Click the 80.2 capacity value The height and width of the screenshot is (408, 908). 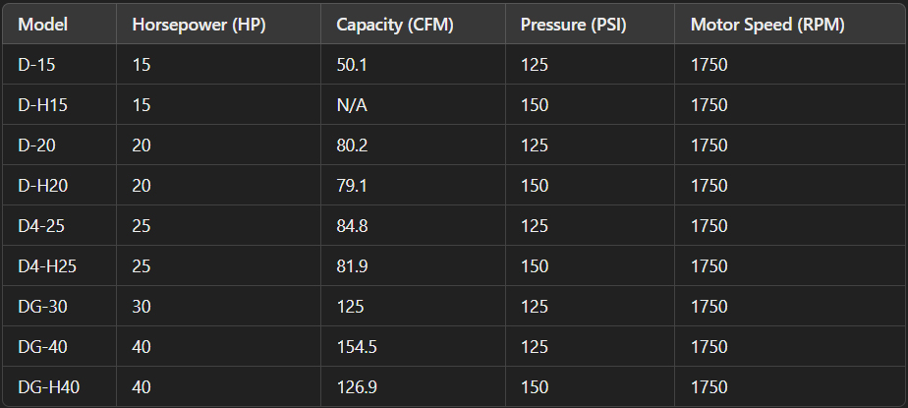352,145
